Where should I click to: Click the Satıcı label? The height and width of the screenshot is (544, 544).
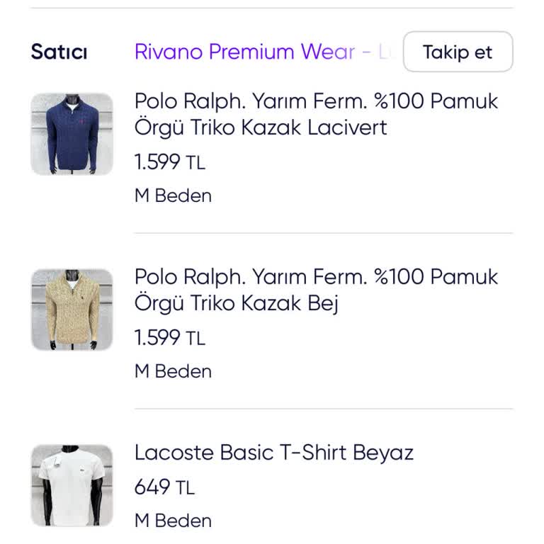pyautogui.click(x=59, y=52)
